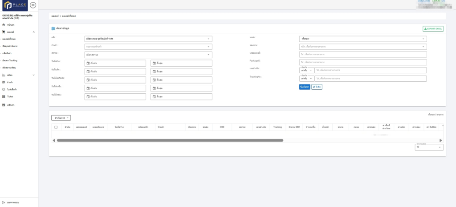Click the Ticket icon in the sidebar
The height and width of the screenshot is (207, 456).
click(x=4, y=96)
